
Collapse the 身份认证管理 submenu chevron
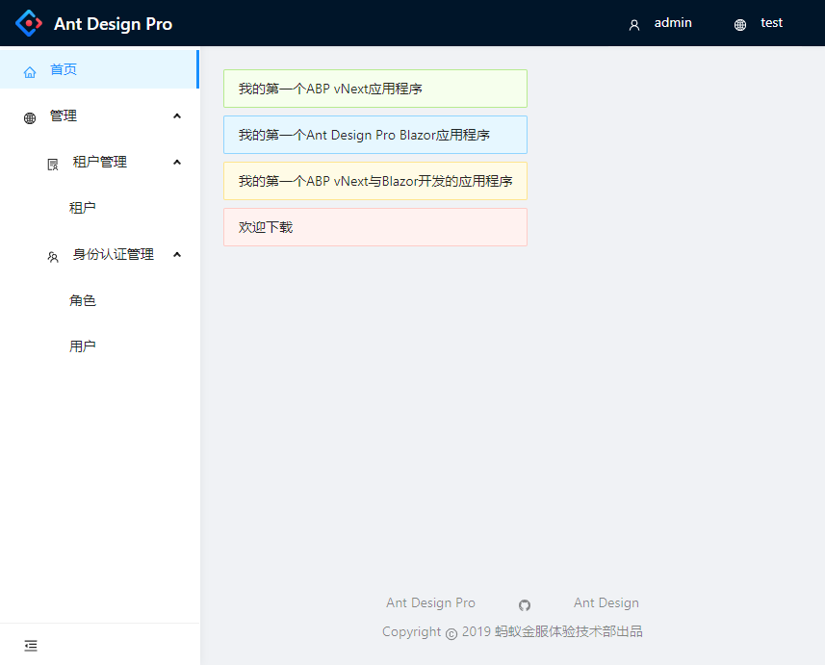click(176, 255)
